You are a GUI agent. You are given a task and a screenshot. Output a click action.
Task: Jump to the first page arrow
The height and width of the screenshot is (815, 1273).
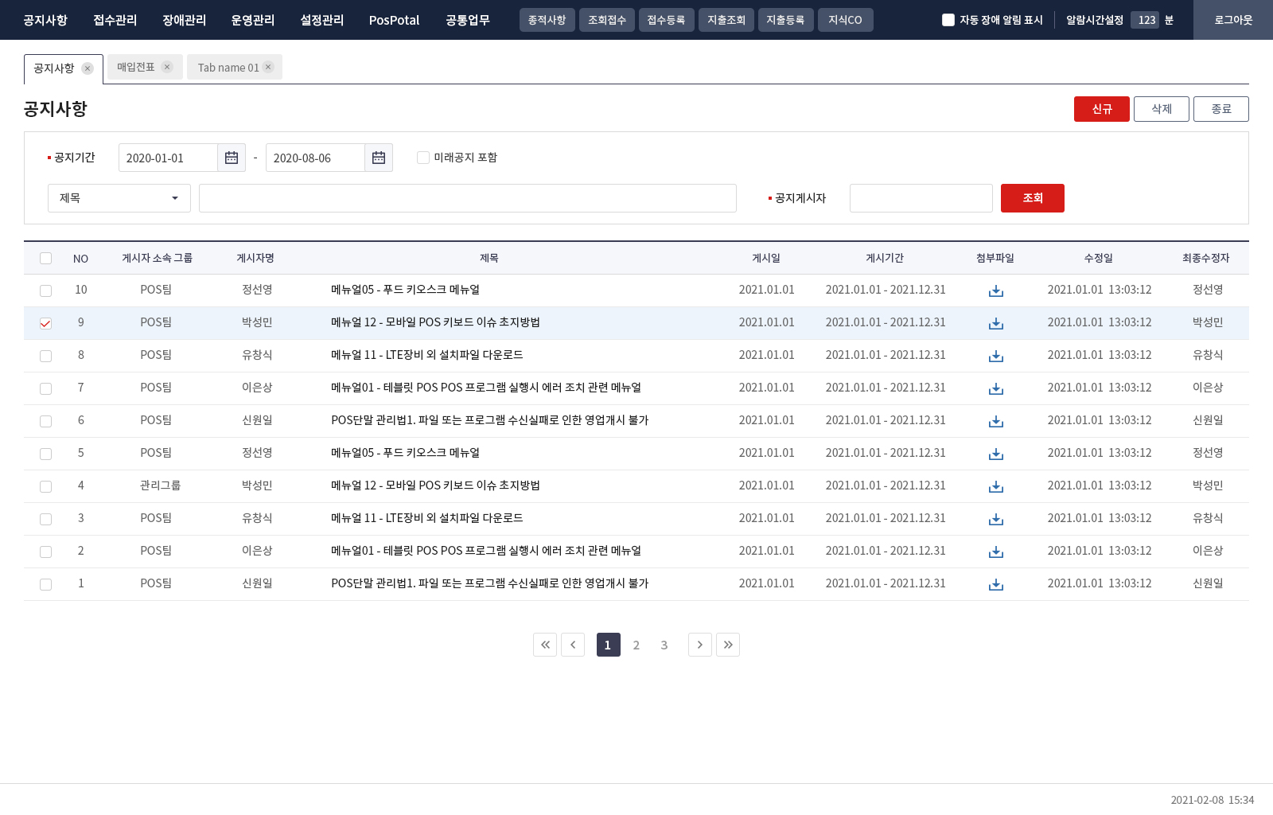(545, 645)
